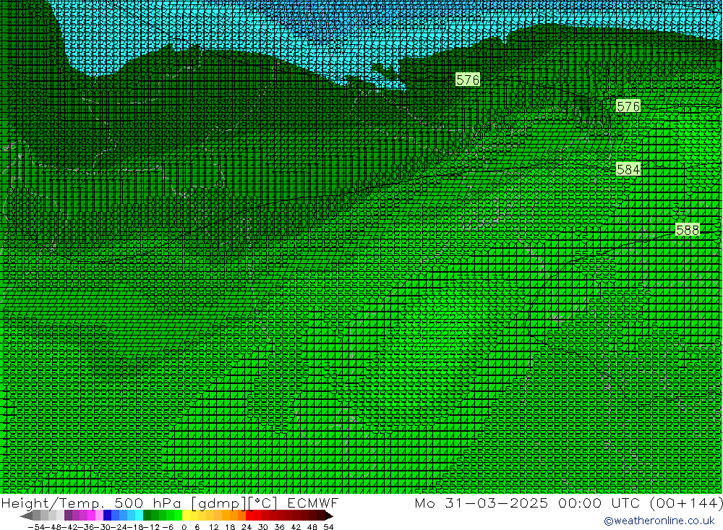Screen dimensions: 723x530
Task: Click the bright red swatch above legend value 24
Action: pyautogui.click(x=249, y=516)
